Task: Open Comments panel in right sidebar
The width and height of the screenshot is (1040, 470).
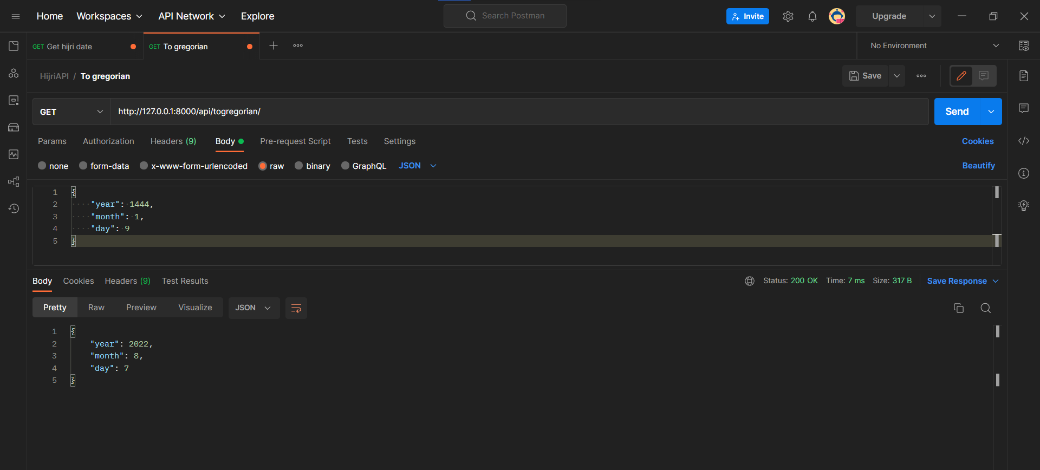Action: pos(1024,108)
